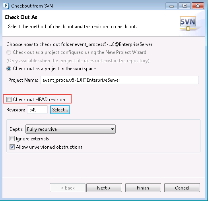
Task: Click the application icon in the title bar
Action: tap(6, 6)
